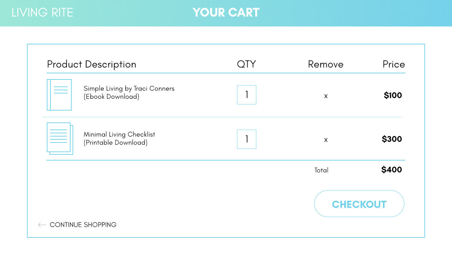
Task: Proceed with the CHECKOUT button
Action: (359, 204)
